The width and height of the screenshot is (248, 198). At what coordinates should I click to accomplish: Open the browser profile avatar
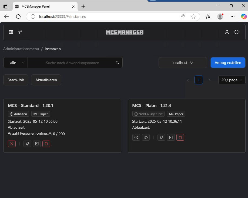[220, 17]
